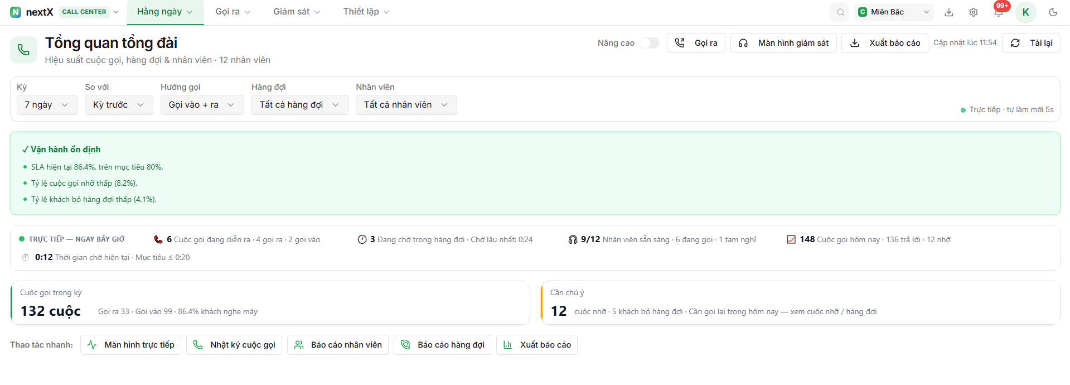Click the headset icon for available agents
The width and height of the screenshot is (1070, 385).
[x=573, y=239]
